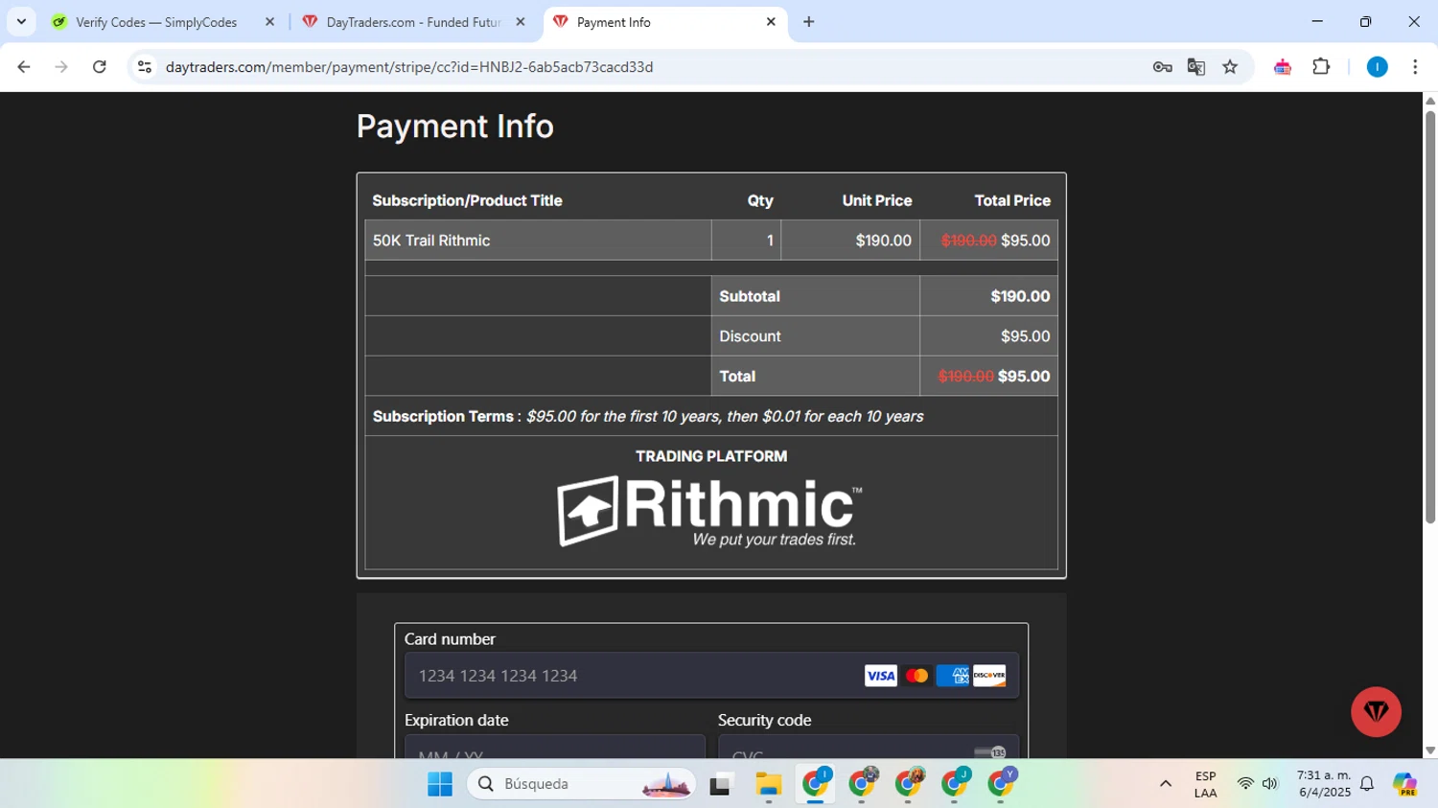The width and height of the screenshot is (1438, 808).
Task: Open Task View on taskbar
Action: click(x=720, y=785)
